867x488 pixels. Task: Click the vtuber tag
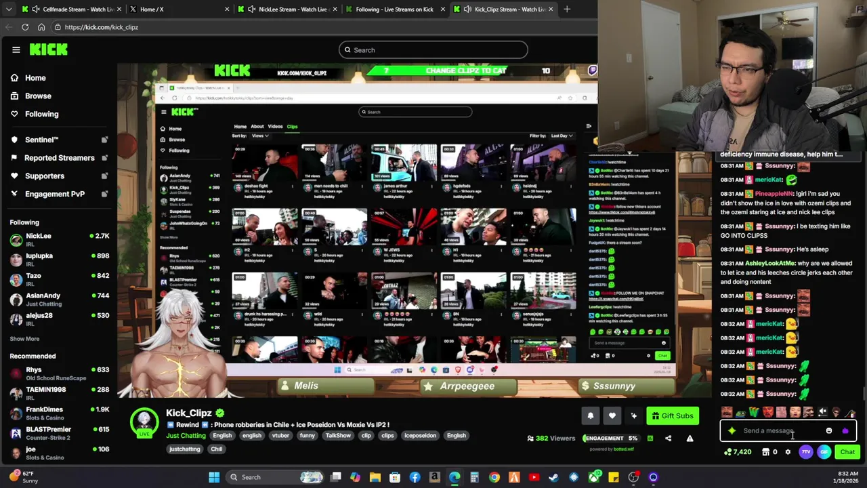[280, 436]
